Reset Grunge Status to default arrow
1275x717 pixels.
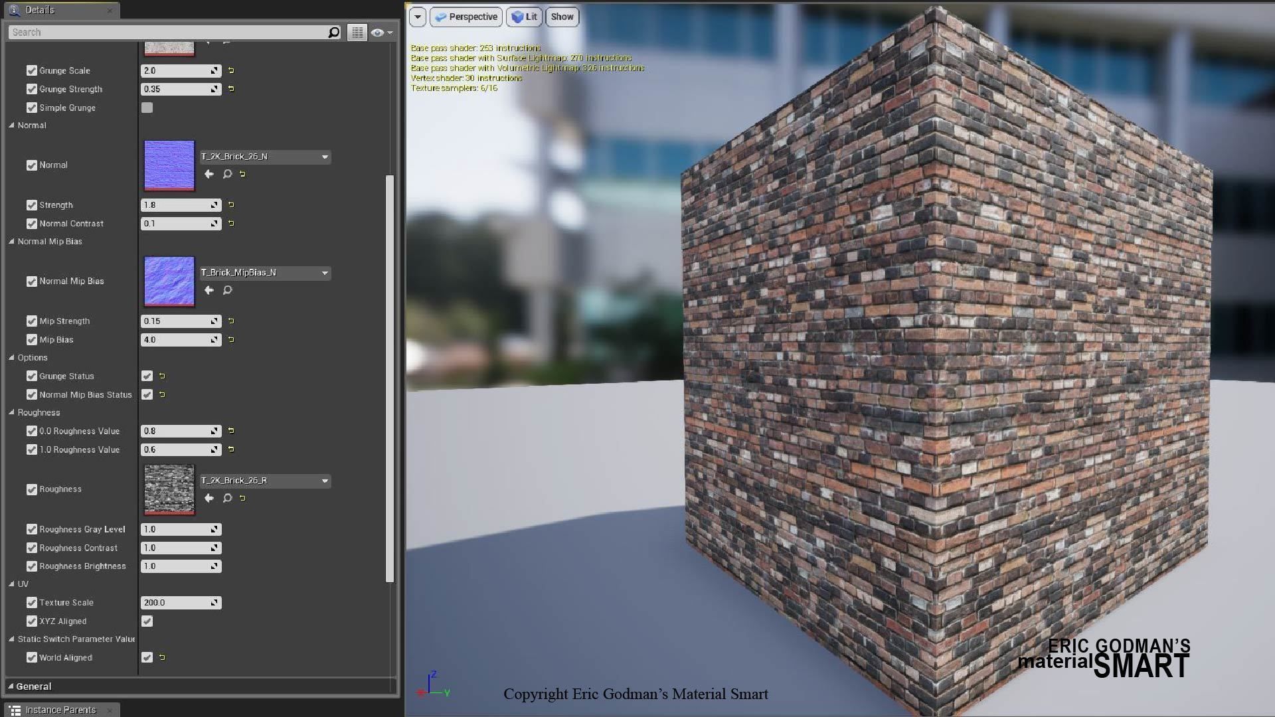tap(162, 376)
